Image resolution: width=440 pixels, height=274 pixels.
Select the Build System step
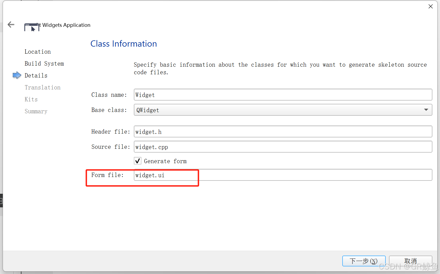point(44,63)
